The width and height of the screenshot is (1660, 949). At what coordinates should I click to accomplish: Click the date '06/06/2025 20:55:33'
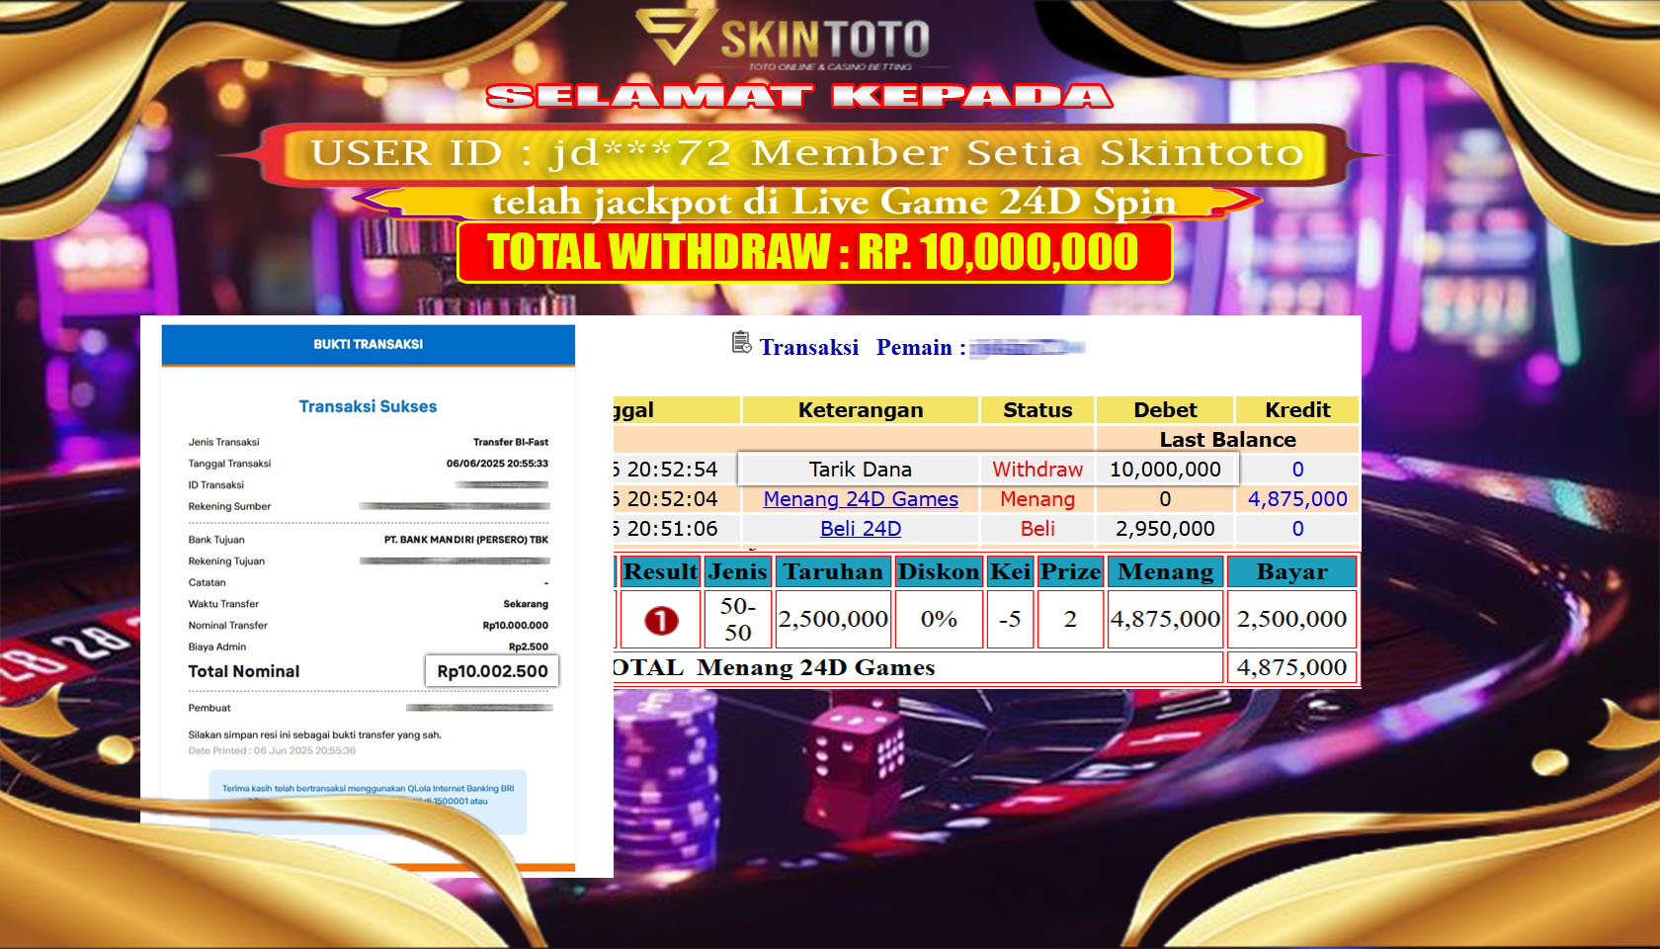point(497,463)
